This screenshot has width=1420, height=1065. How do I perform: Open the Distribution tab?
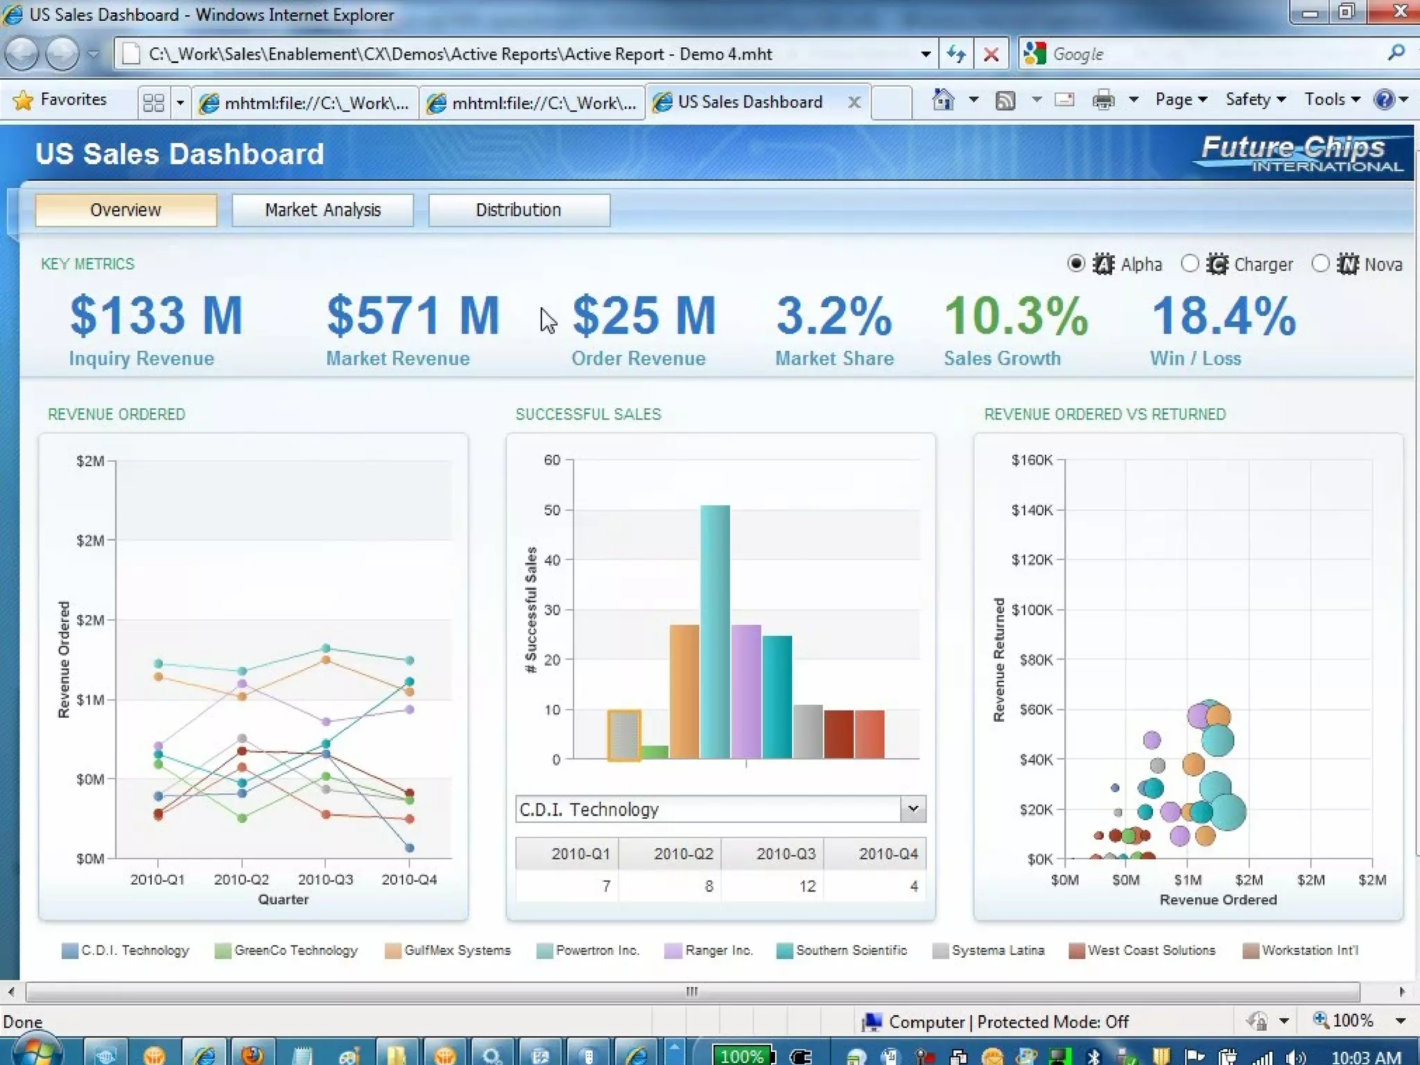tap(519, 210)
